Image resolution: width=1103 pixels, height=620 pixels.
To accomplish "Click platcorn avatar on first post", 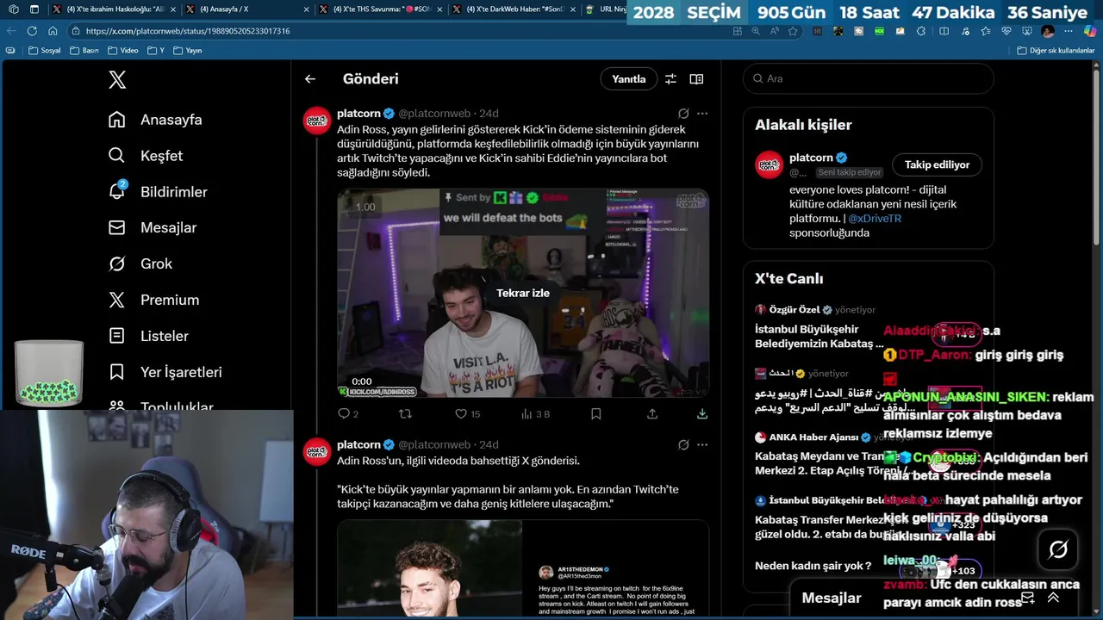I will coord(317,121).
